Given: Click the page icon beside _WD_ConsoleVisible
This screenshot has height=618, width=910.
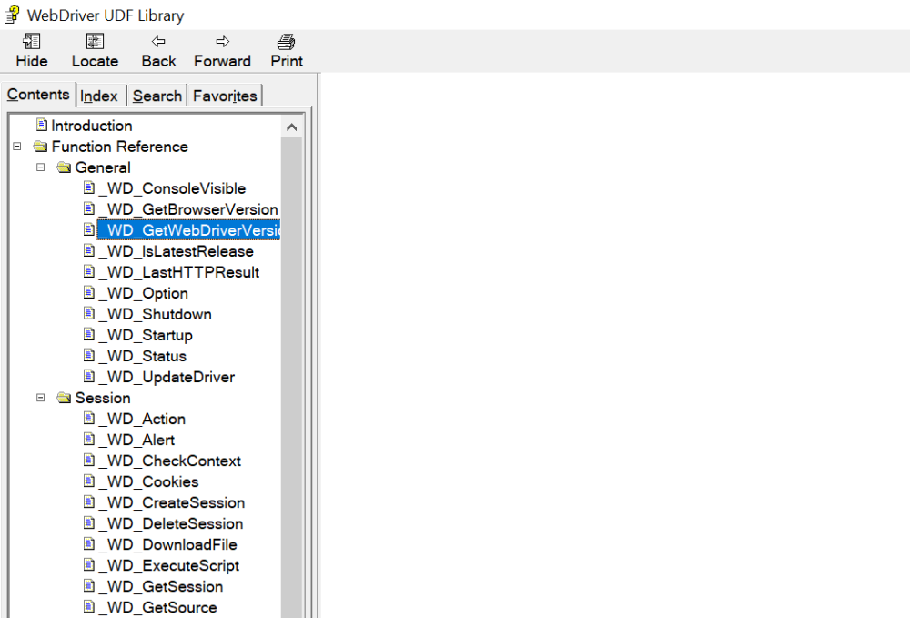Looking at the screenshot, I should [89, 187].
